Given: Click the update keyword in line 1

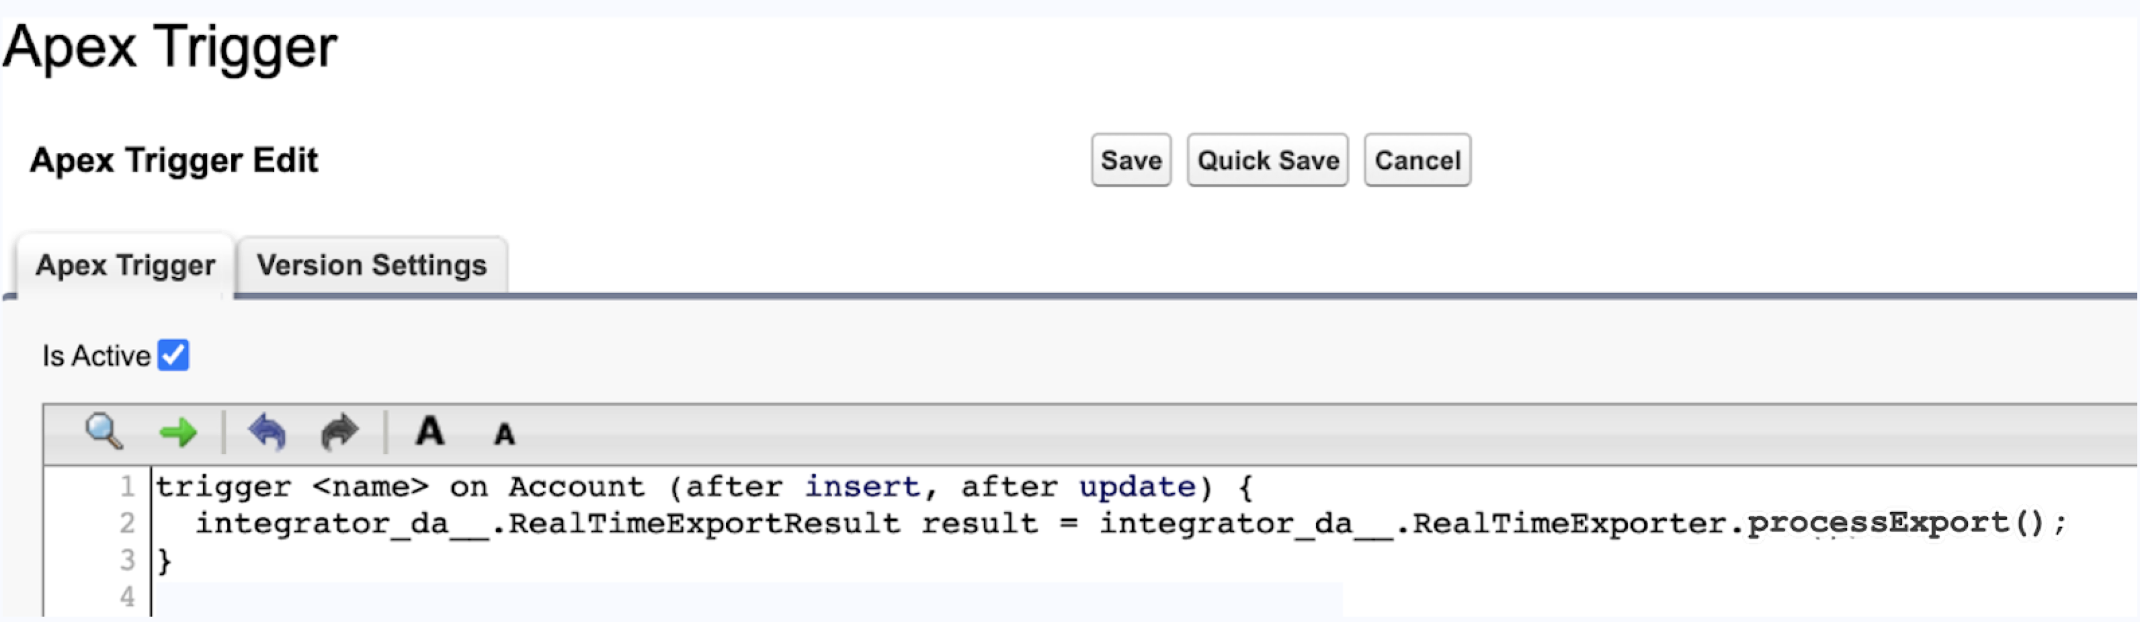Looking at the screenshot, I should (x=1137, y=486).
